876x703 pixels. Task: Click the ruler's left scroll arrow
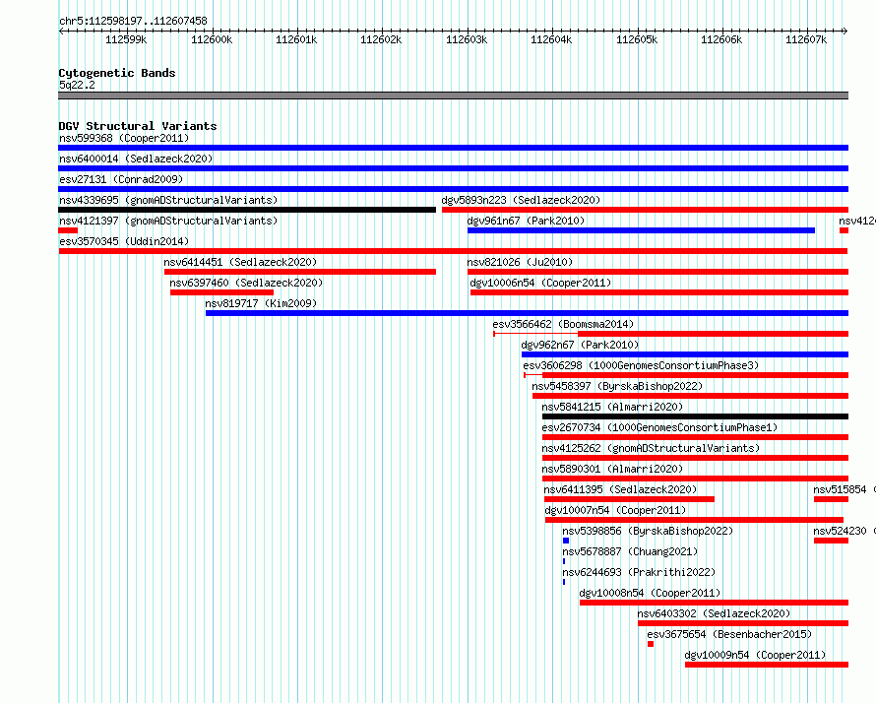click(61, 31)
